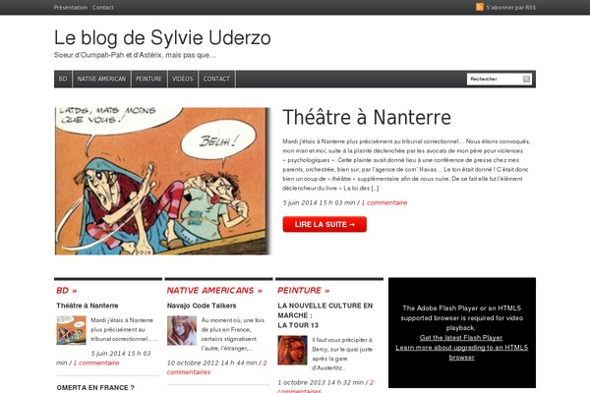Open La Nouvelle Culture en Marche post title
This screenshot has width=590, height=393.
coord(325,315)
